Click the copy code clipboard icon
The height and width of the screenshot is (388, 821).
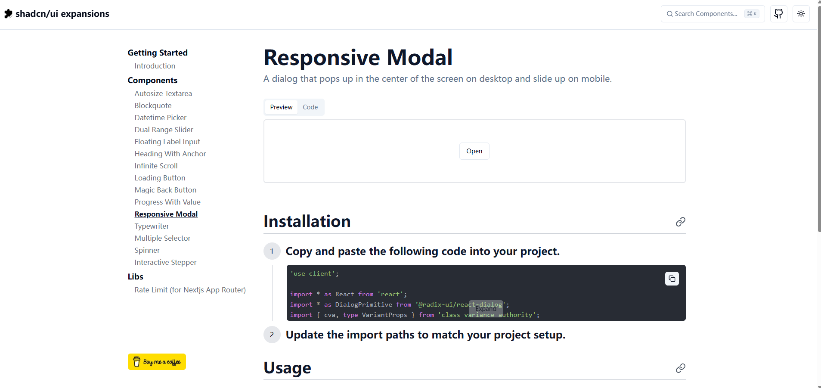pos(672,279)
